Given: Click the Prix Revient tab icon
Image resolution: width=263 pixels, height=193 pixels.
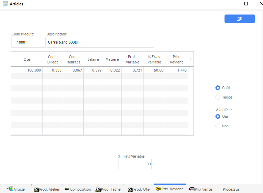Looking at the screenshot, I should coord(158,189).
